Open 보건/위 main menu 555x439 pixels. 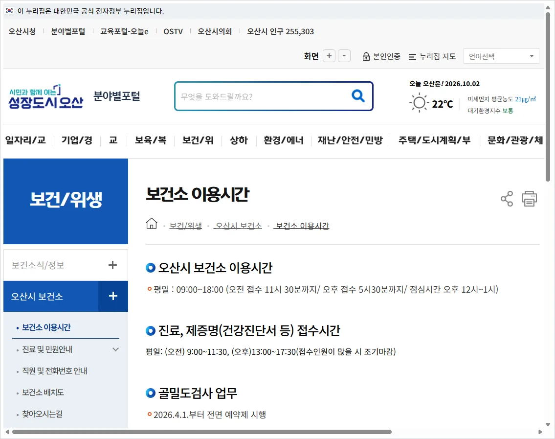pyautogui.click(x=198, y=140)
